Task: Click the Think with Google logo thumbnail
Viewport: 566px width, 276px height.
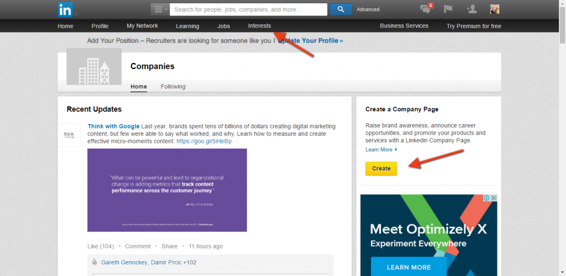Action: click(x=69, y=135)
